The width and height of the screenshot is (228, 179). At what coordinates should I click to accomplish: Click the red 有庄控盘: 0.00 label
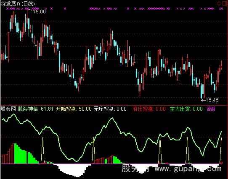click(149, 109)
